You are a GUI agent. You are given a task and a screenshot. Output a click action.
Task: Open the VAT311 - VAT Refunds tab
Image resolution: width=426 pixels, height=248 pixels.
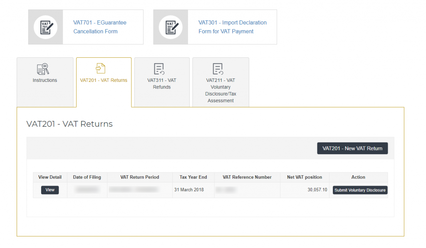pyautogui.click(x=162, y=82)
